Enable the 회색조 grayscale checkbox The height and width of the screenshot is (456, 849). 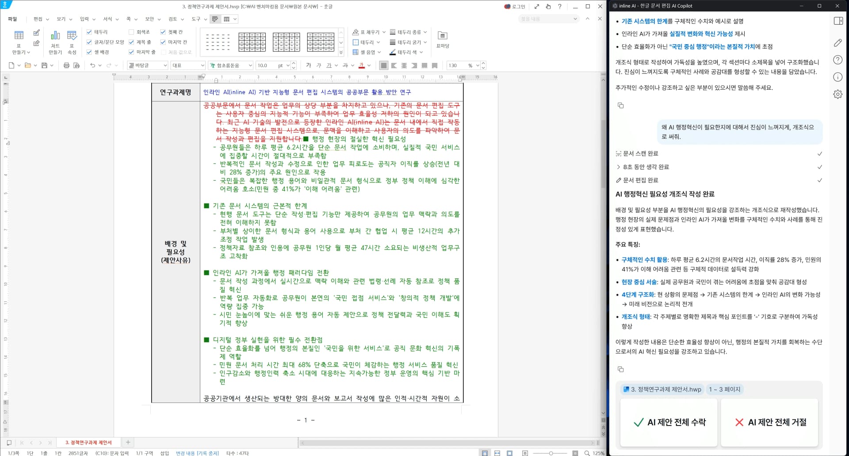131,31
